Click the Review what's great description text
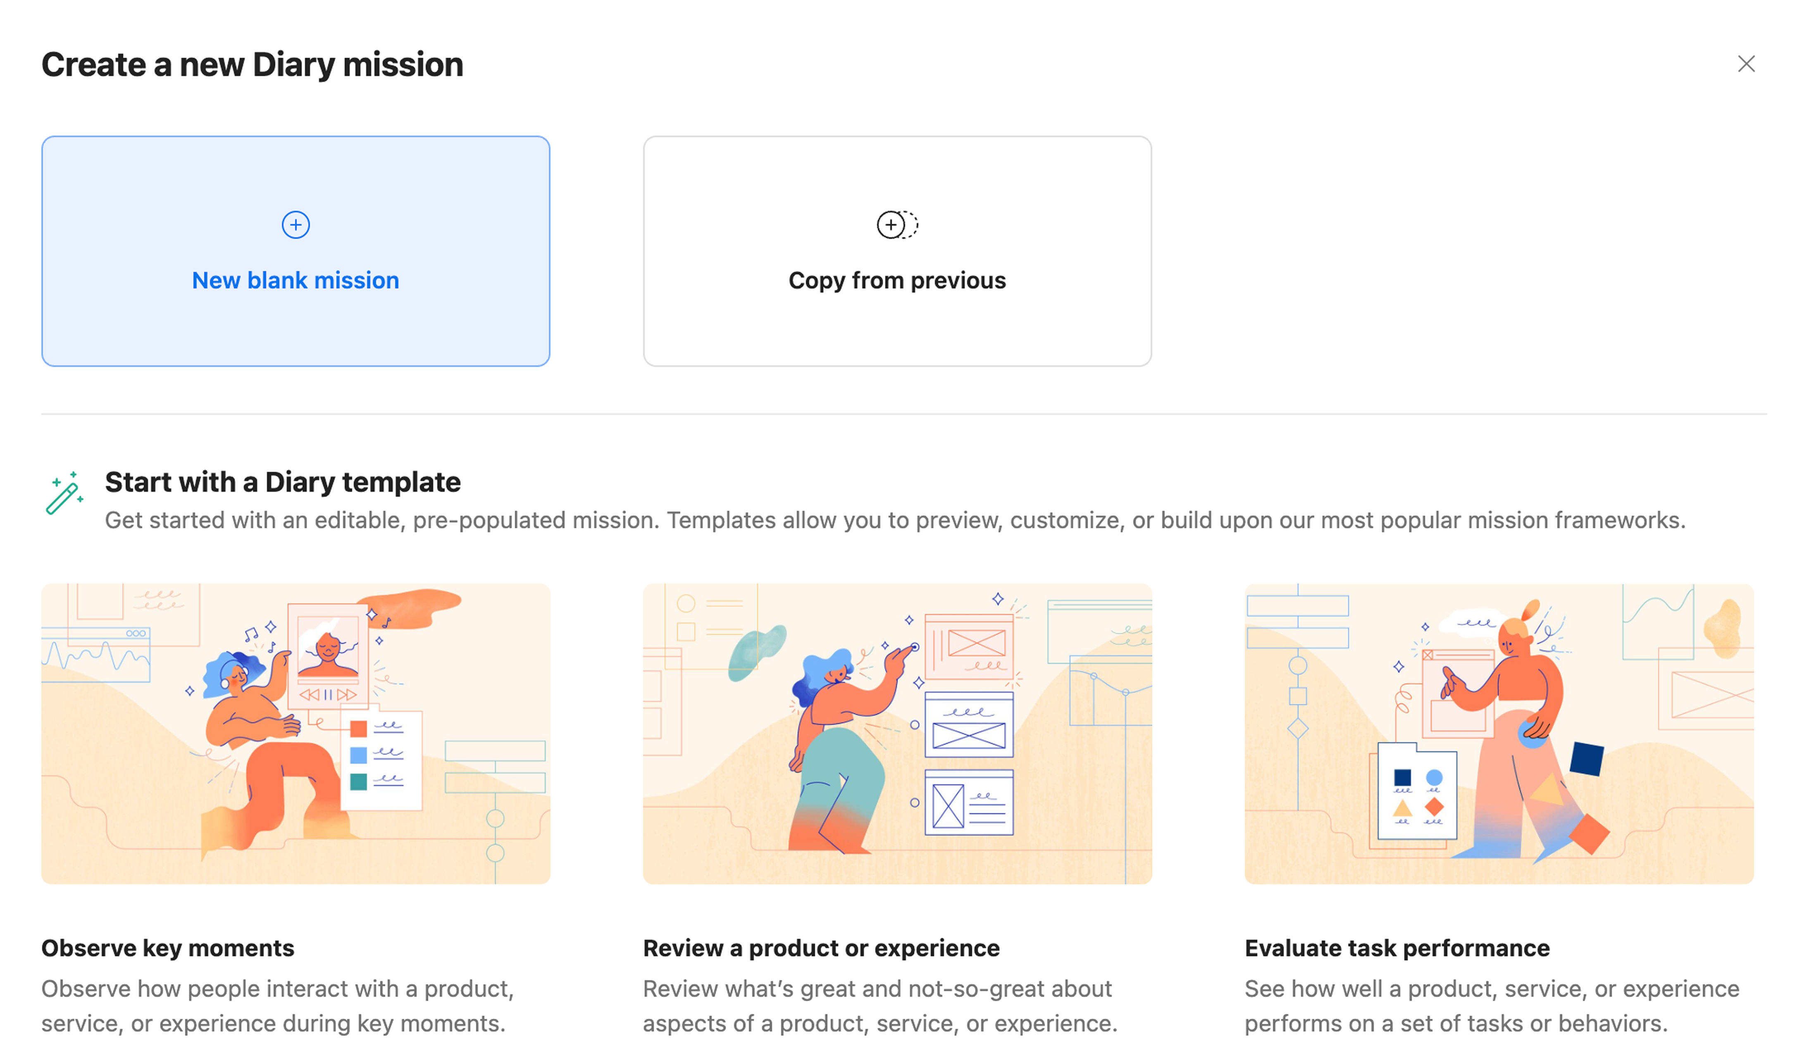This screenshot has width=1802, height=1048. tap(880, 1006)
